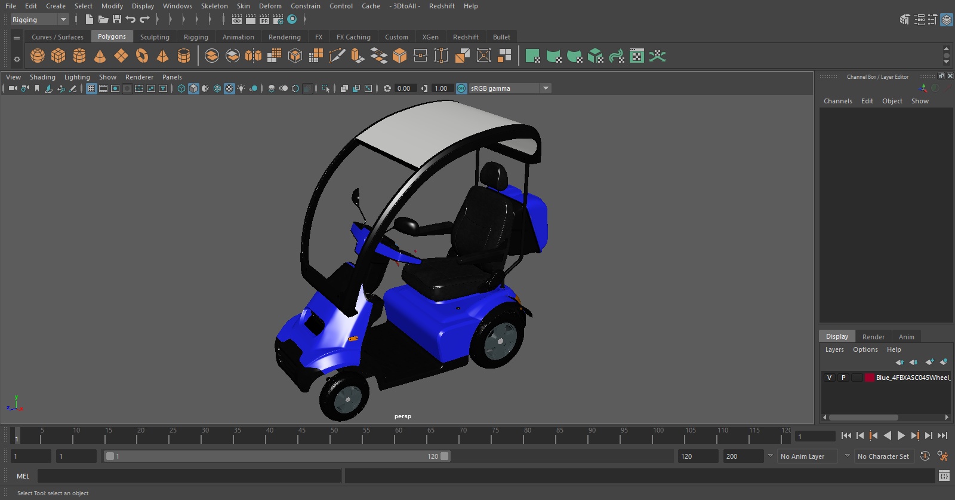Screen dimensions: 955x500
Task: Toggle layer visibility V box
Action: pyautogui.click(x=829, y=378)
